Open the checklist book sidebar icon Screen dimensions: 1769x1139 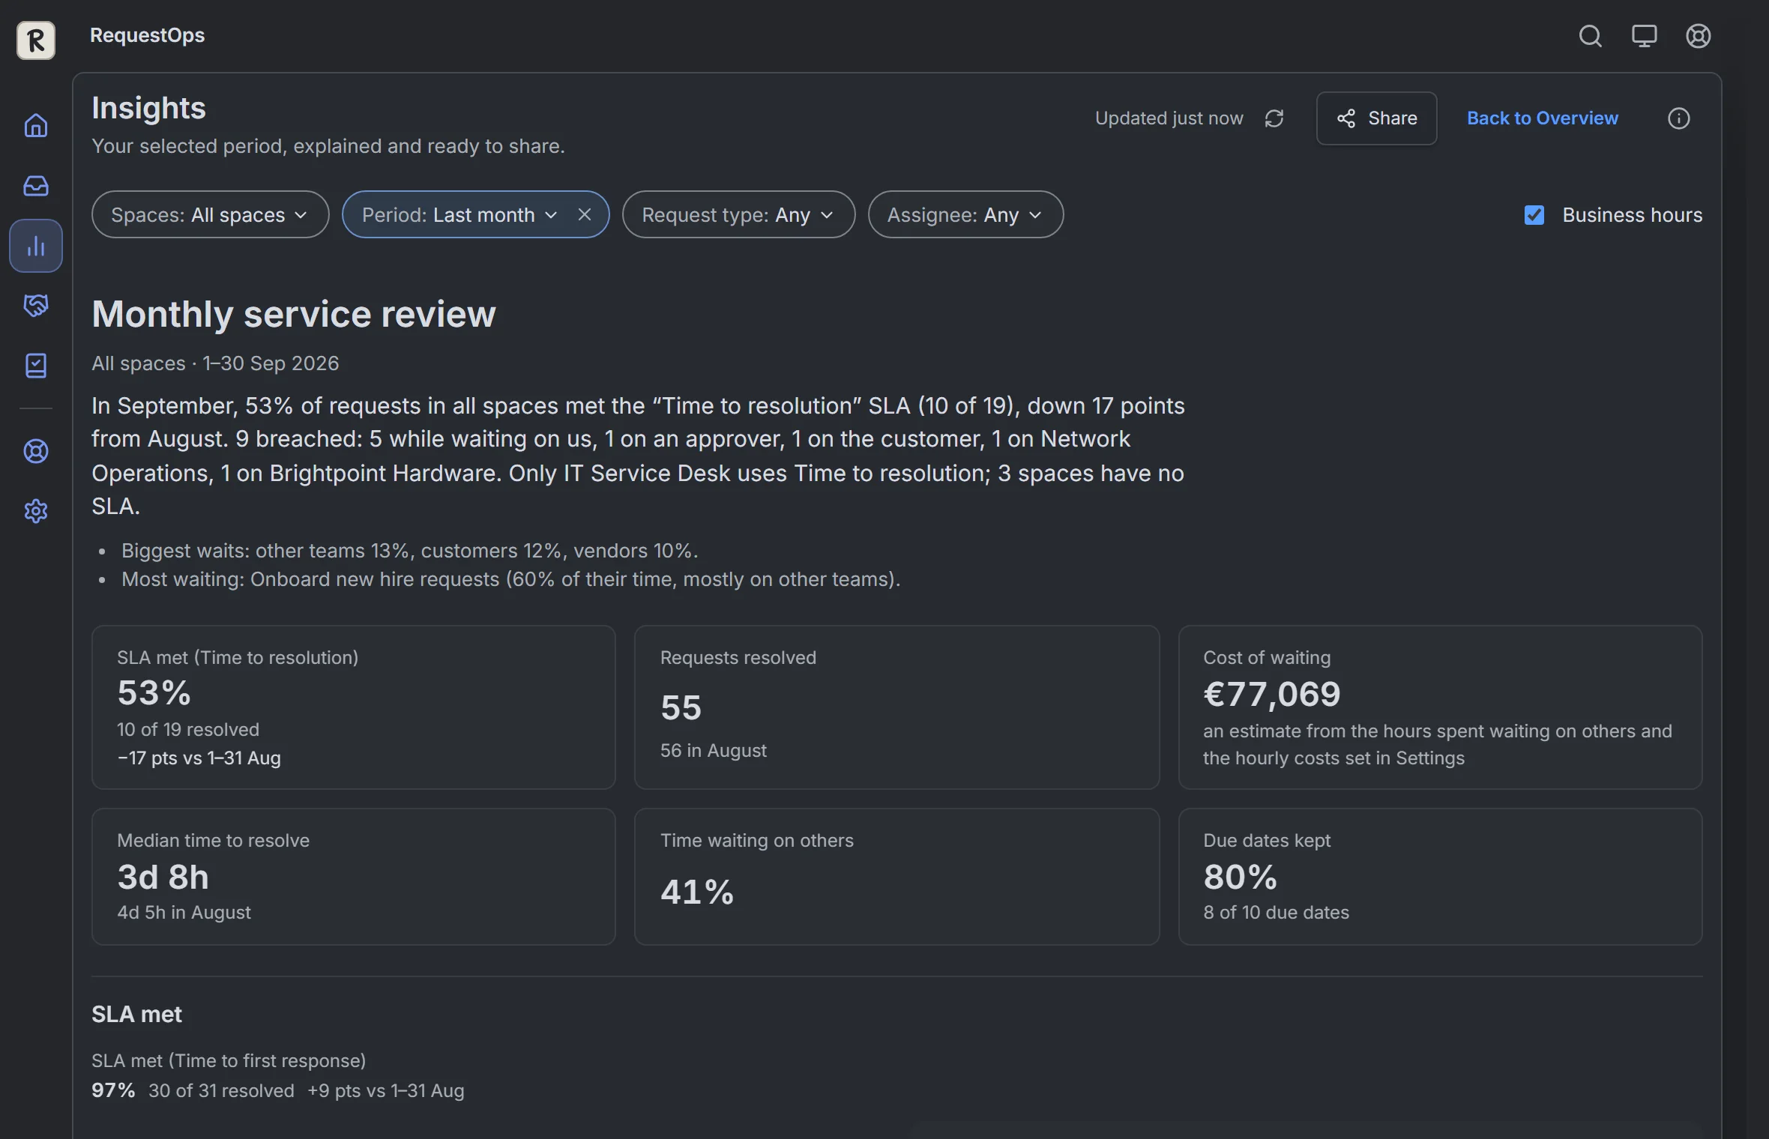point(36,366)
